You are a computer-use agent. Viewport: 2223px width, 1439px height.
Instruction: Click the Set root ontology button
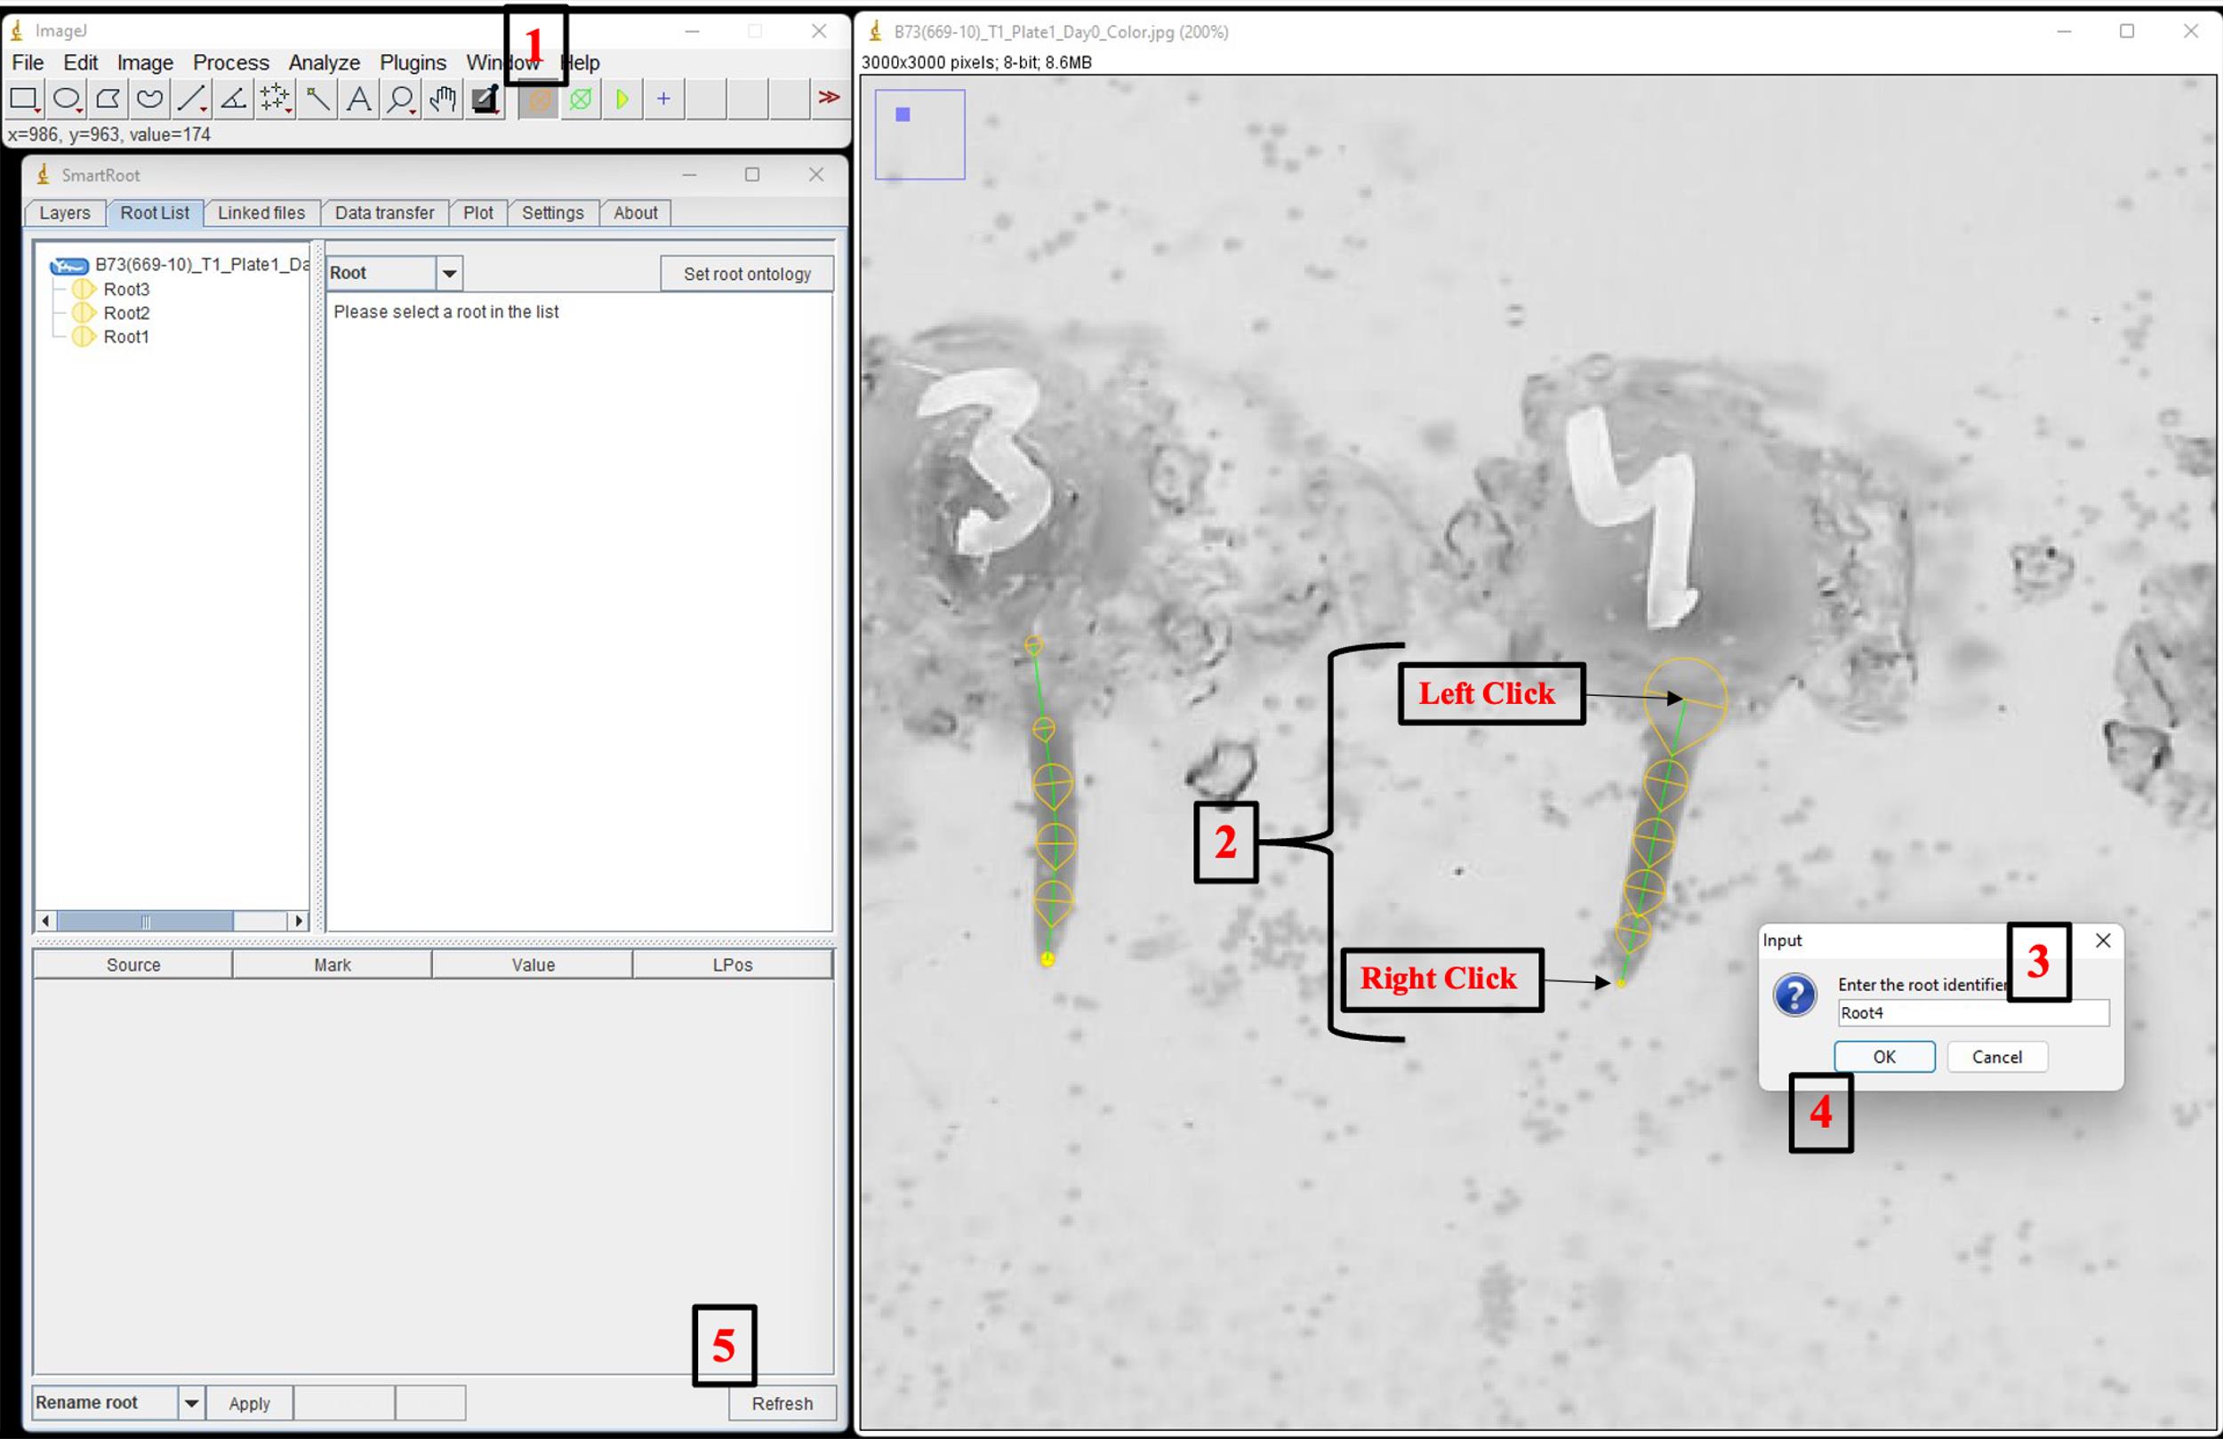coord(746,274)
